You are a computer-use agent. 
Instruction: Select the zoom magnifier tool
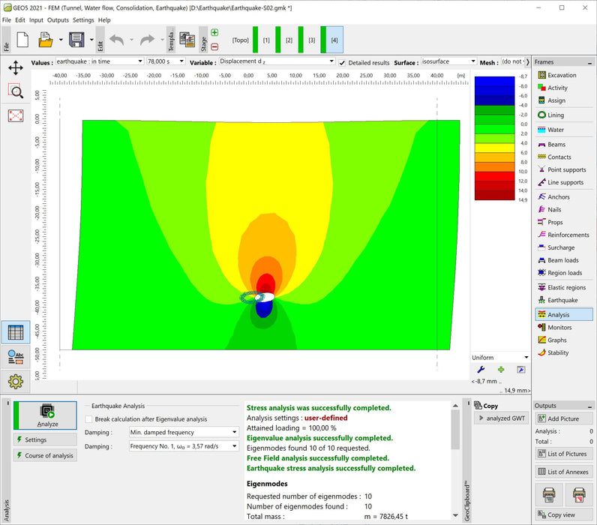(x=15, y=91)
